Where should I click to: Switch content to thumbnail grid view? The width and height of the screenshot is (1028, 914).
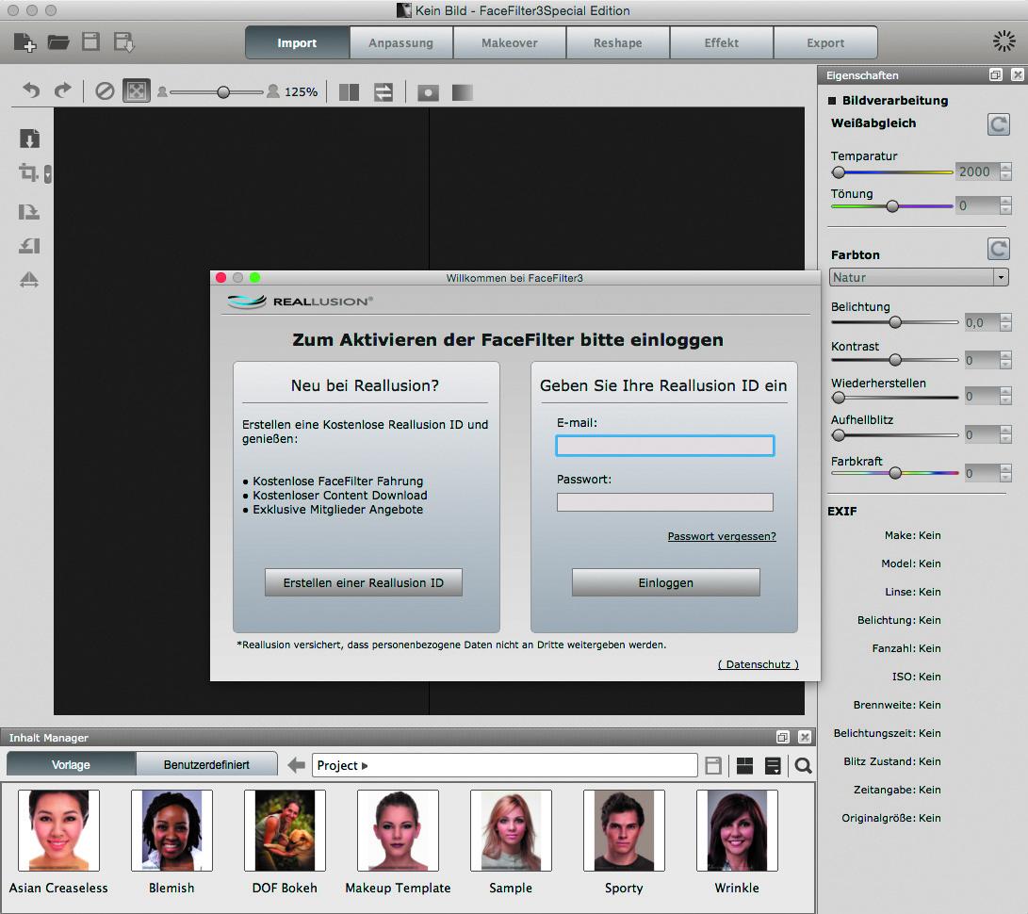tap(744, 765)
